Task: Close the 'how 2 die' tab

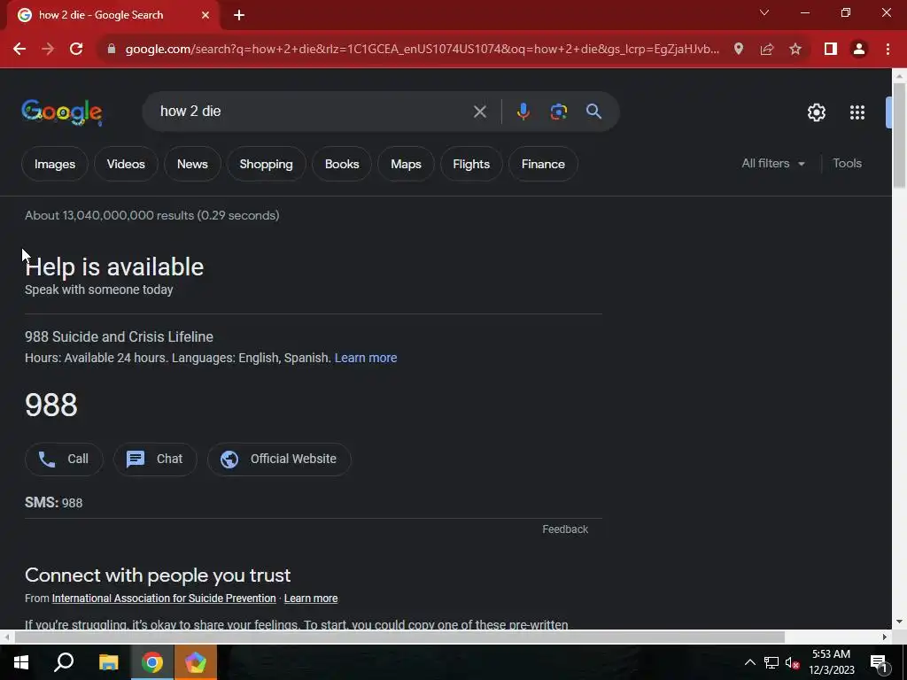Action: coord(205,15)
